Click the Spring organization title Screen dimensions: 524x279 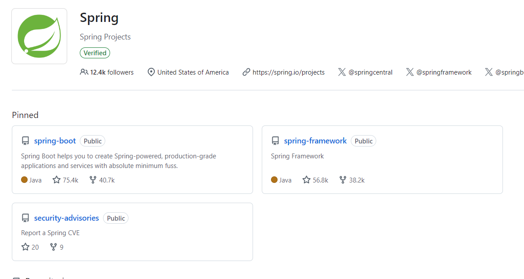point(99,18)
